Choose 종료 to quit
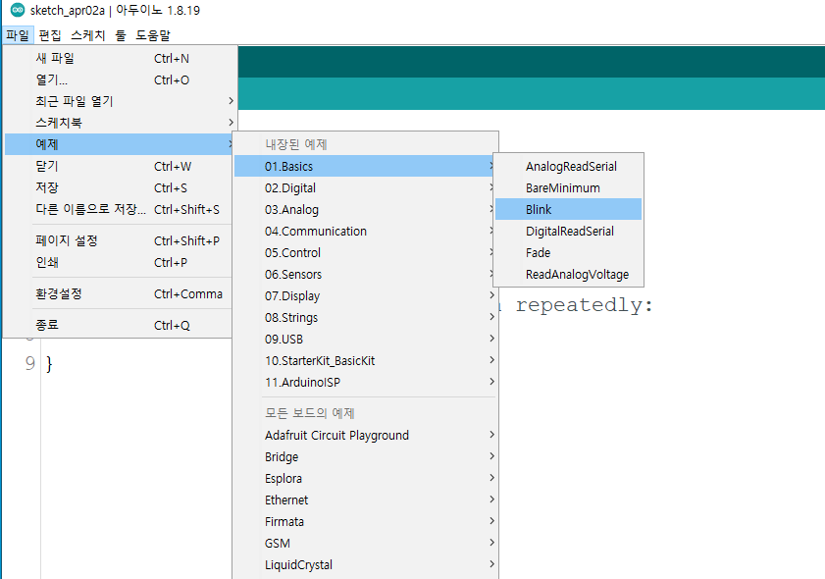 pos(120,326)
